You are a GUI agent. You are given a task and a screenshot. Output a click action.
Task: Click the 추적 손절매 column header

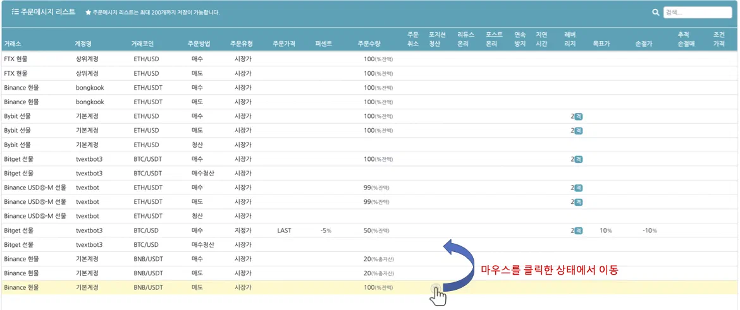(687, 39)
